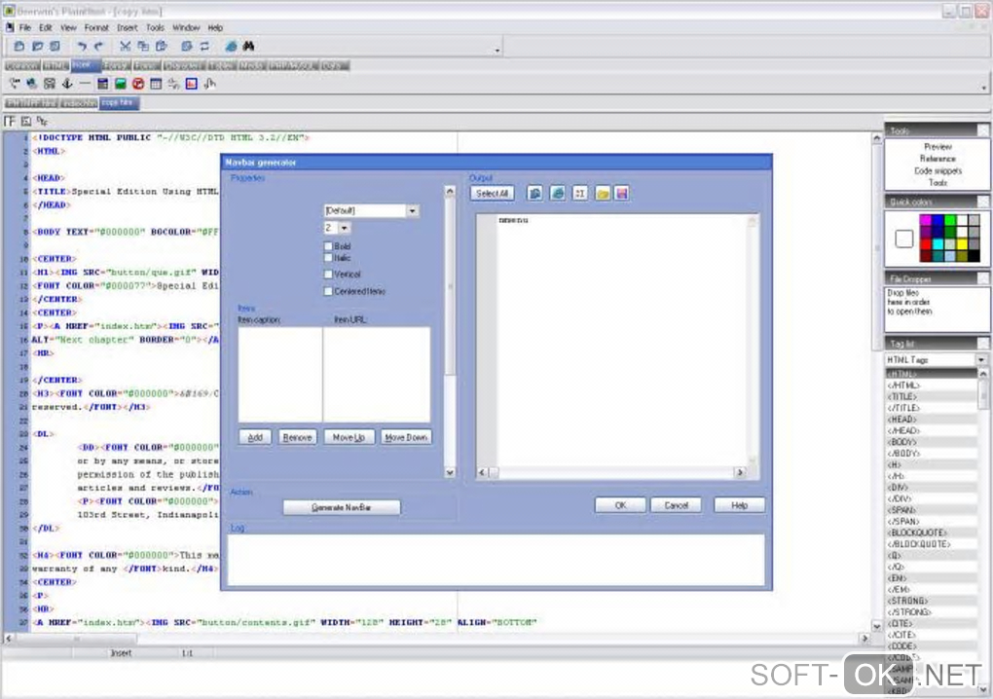Click the insert-at-cursor icon in Output toolbar
The width and height of the screenshot is (993, 699).
(x=579, y=194)
